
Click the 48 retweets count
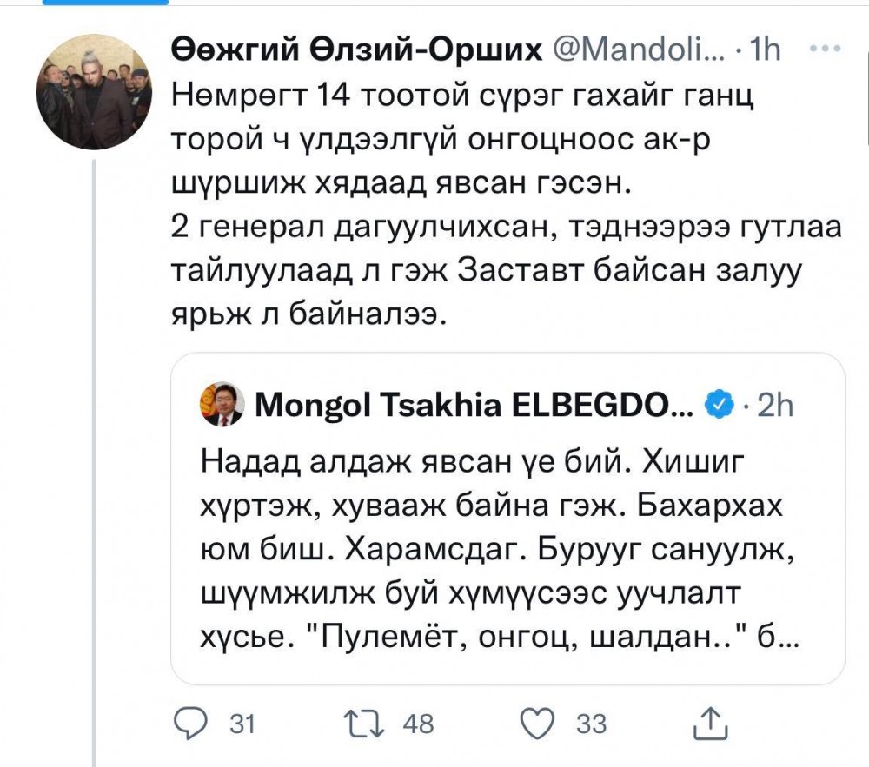419,724
